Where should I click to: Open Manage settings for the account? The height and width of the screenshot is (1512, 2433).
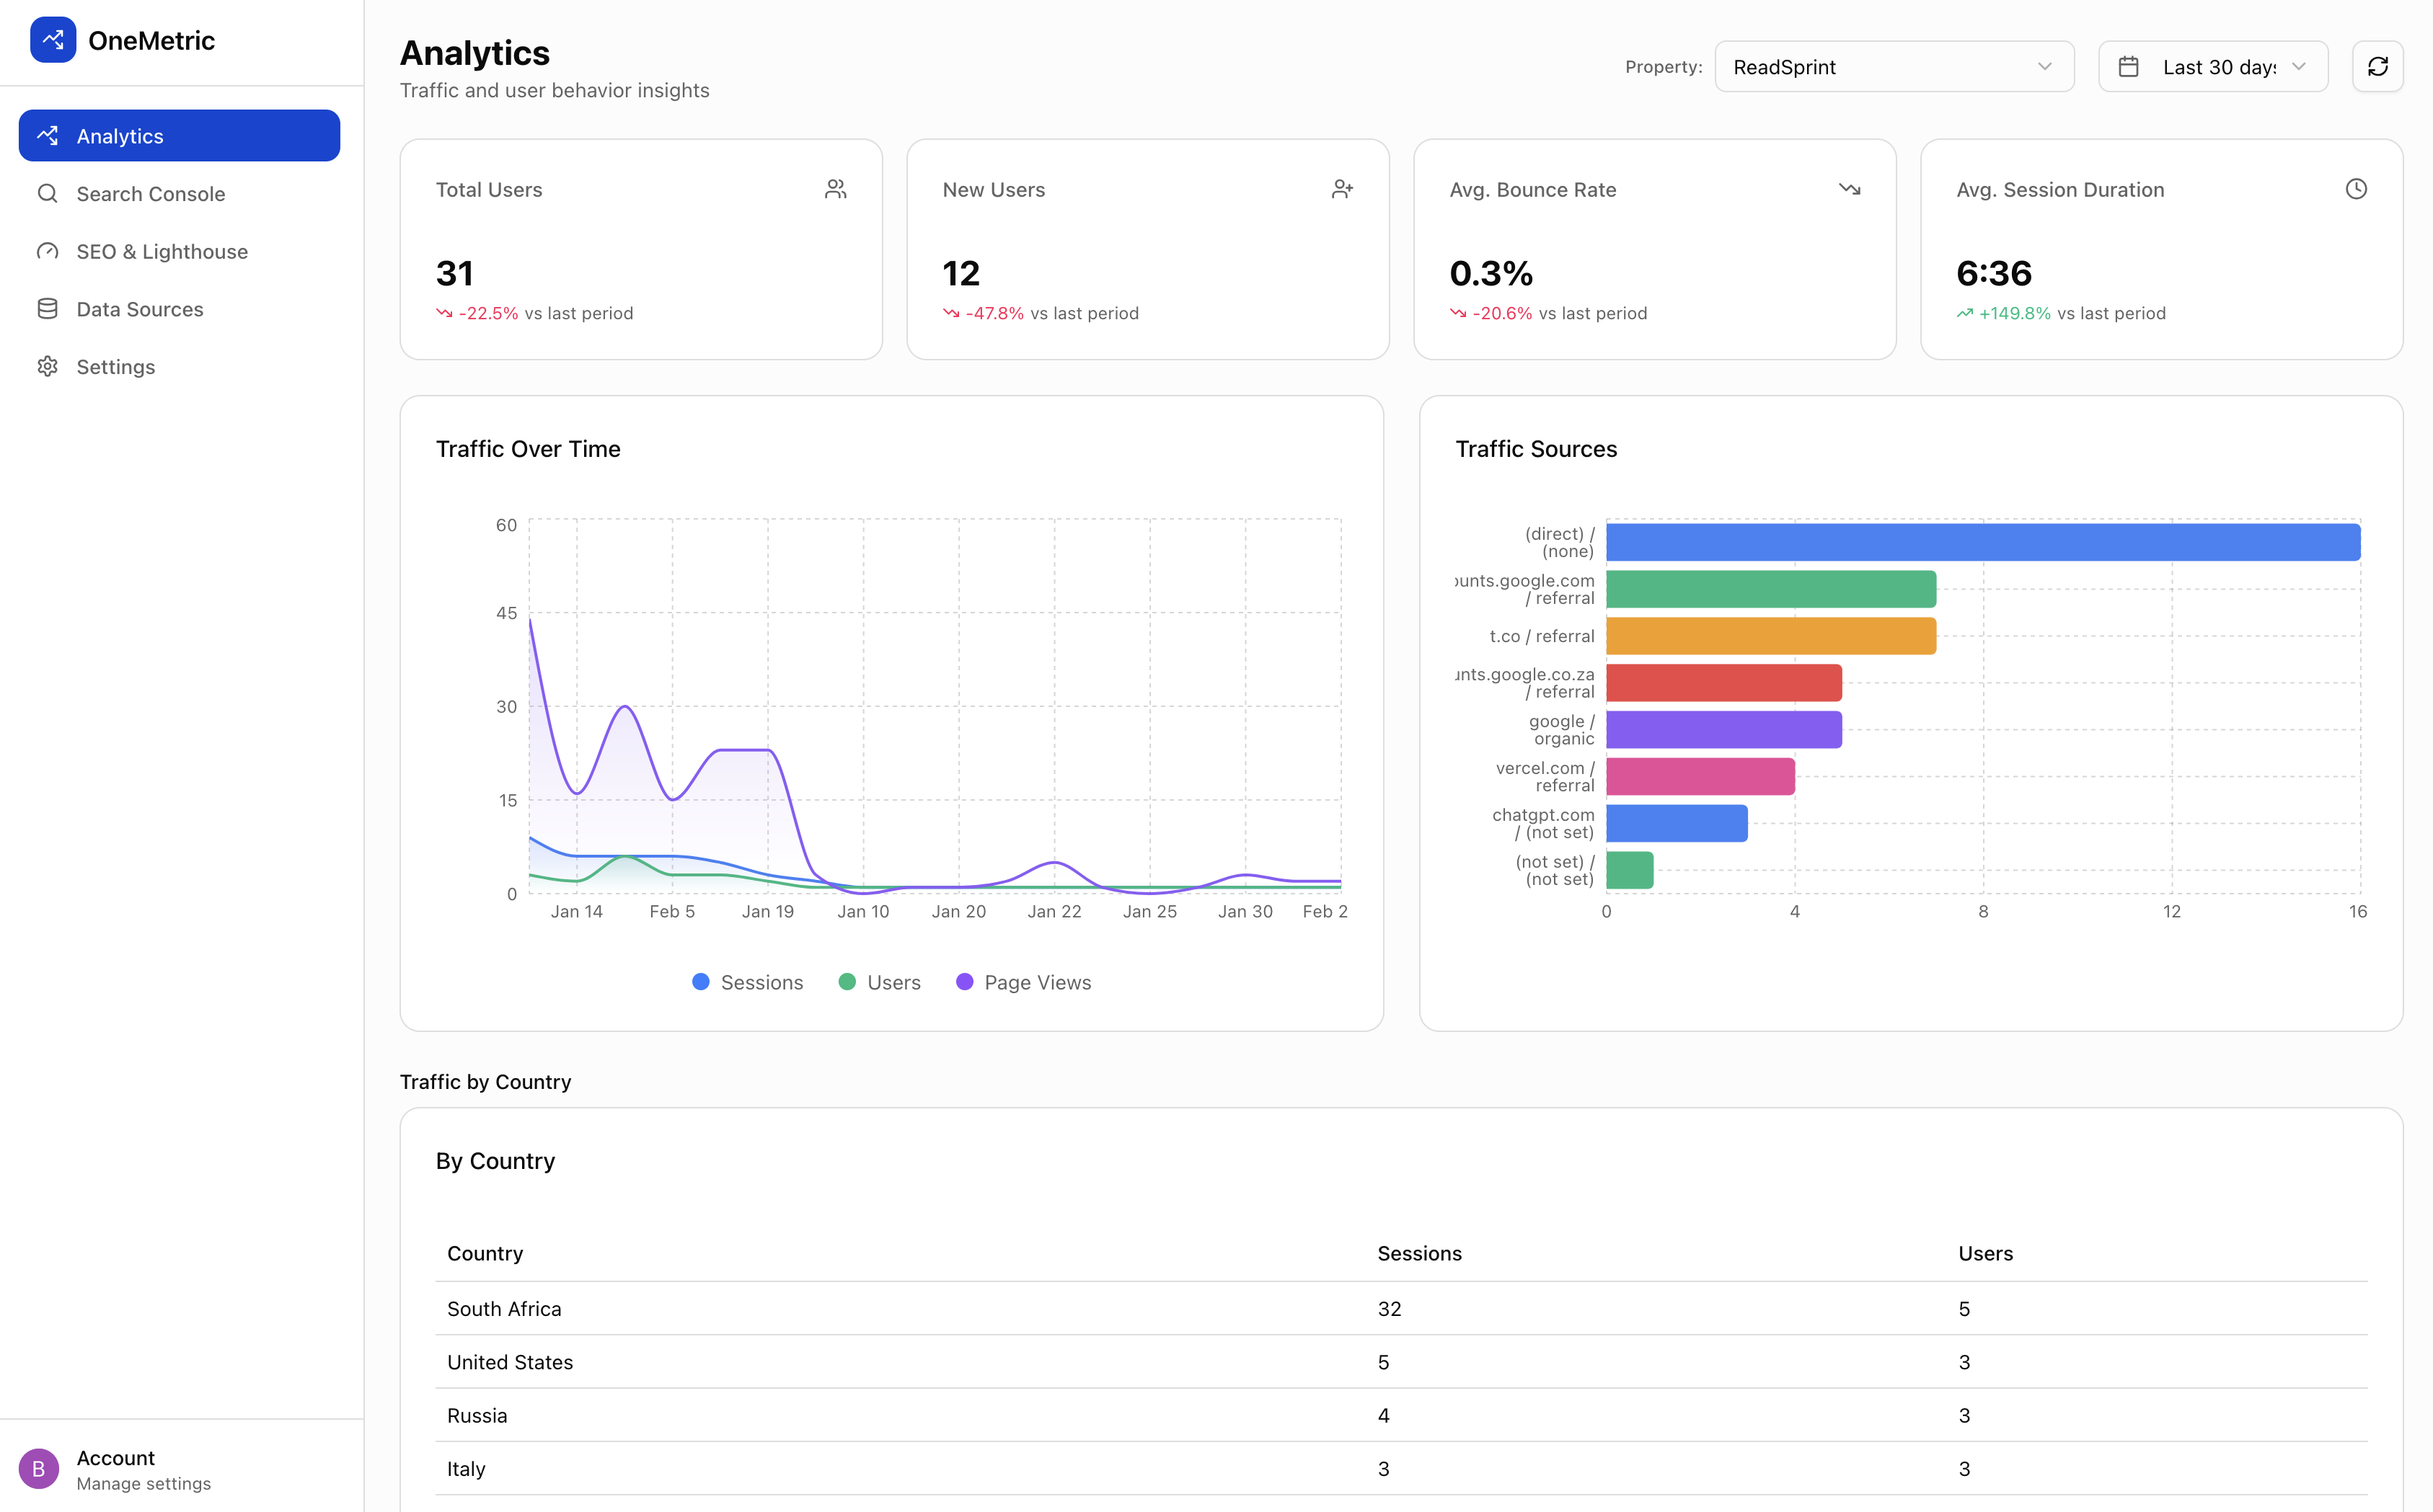click(x=143, y=1484)
